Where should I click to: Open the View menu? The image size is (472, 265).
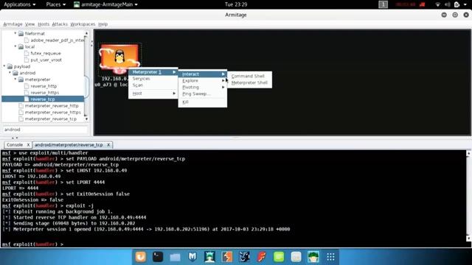point(29,24)
